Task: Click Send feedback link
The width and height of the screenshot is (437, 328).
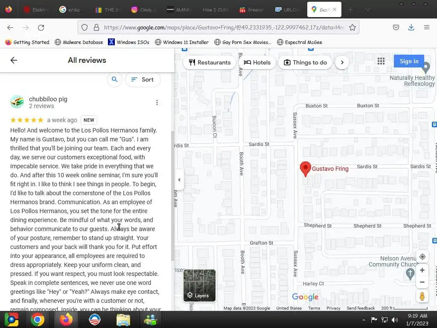Action: click(x=361, y=308)
